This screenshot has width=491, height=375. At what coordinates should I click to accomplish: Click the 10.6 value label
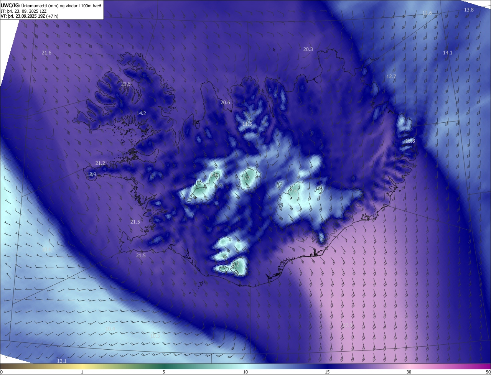tap(46, 249)
